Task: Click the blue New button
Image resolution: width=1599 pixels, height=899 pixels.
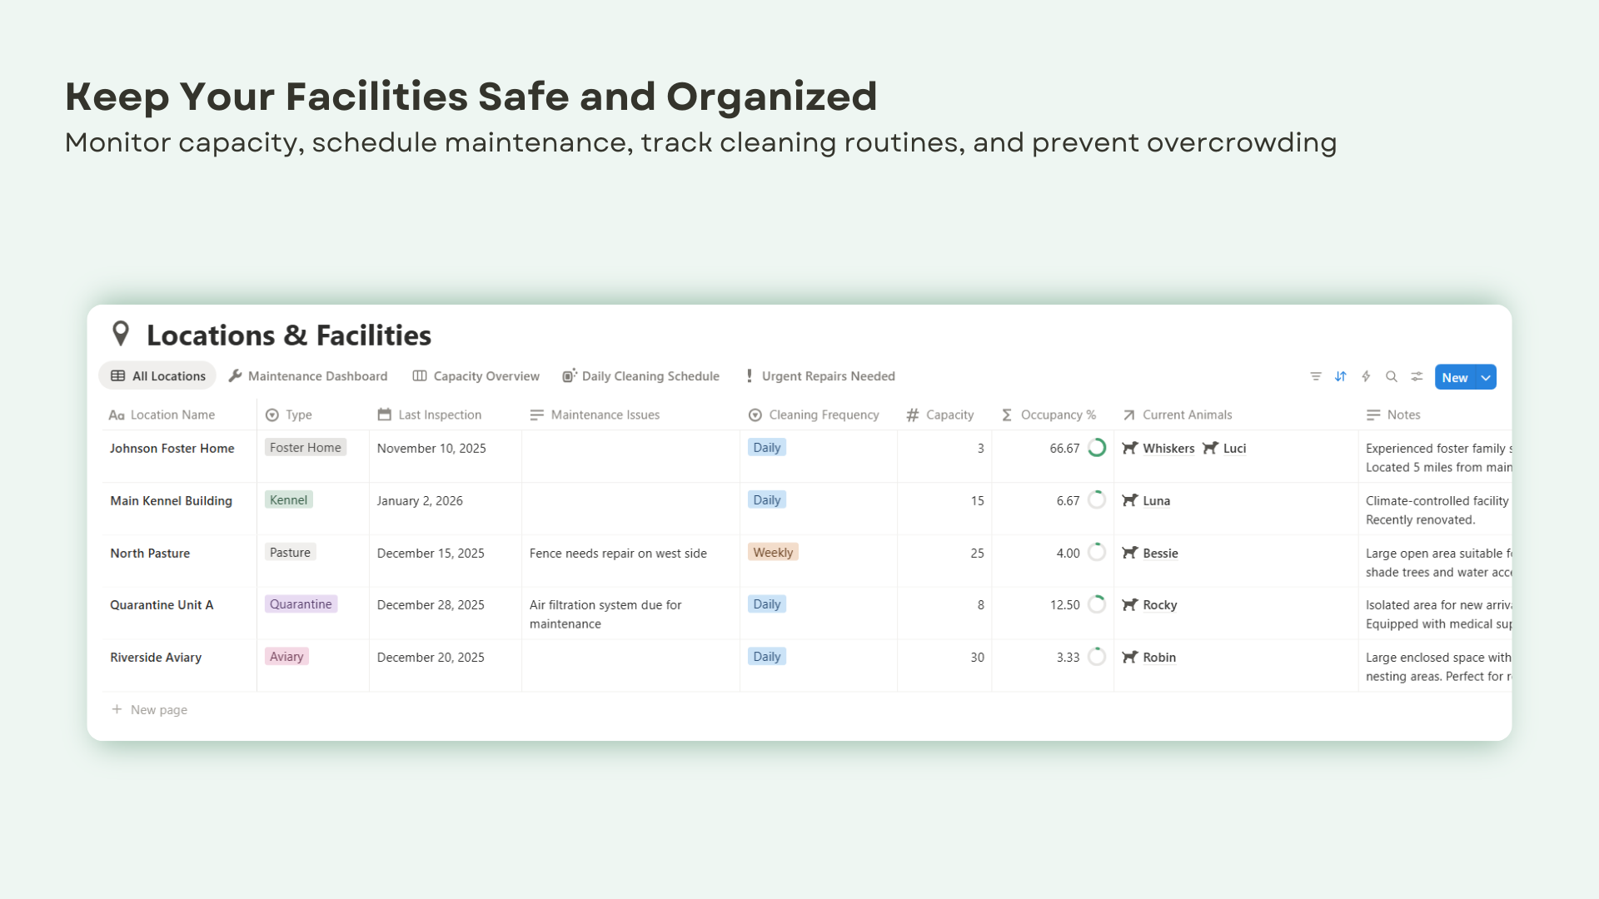Action: 1454,377
